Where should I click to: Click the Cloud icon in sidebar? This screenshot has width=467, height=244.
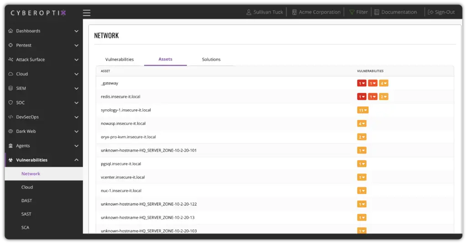coord(11,74)
